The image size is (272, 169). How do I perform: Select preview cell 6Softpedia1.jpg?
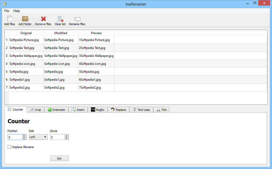(x=96, y=80)
